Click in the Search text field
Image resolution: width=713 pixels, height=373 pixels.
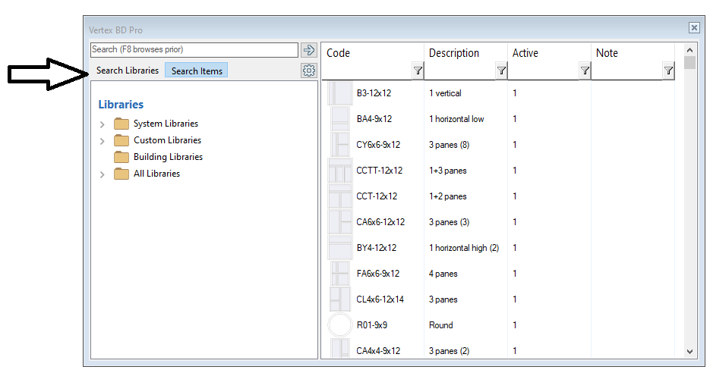pyautogui.click(x=194, y=50)
